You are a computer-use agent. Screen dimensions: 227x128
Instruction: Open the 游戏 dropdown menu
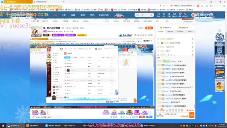coord(83,15)
